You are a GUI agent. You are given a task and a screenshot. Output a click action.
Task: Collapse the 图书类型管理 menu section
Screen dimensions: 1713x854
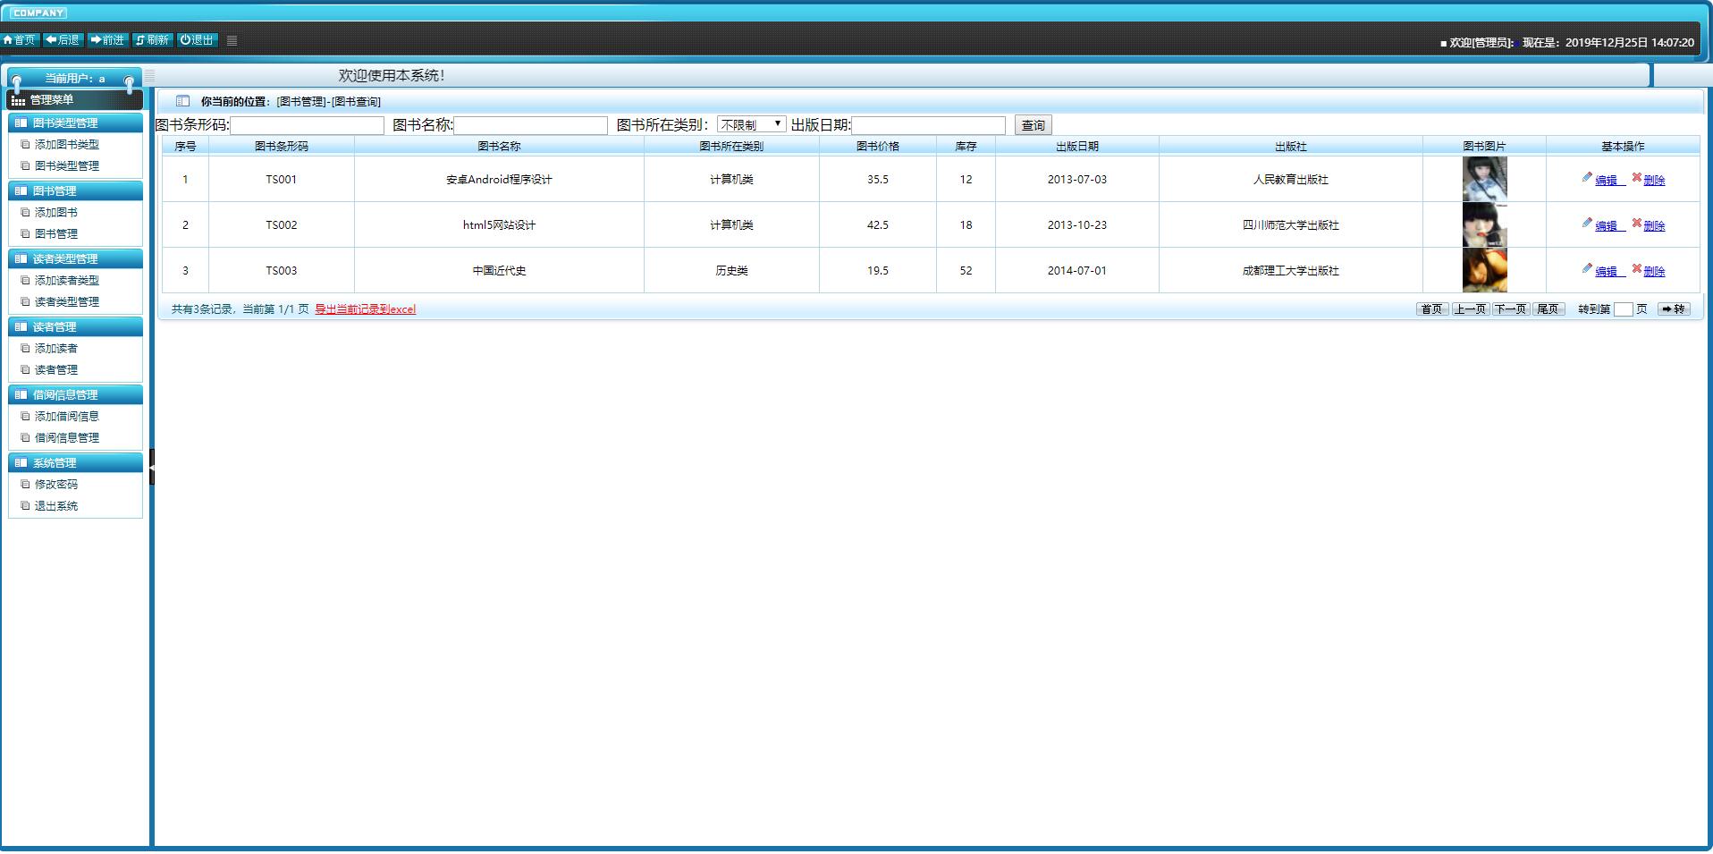[x=75, y=123]
